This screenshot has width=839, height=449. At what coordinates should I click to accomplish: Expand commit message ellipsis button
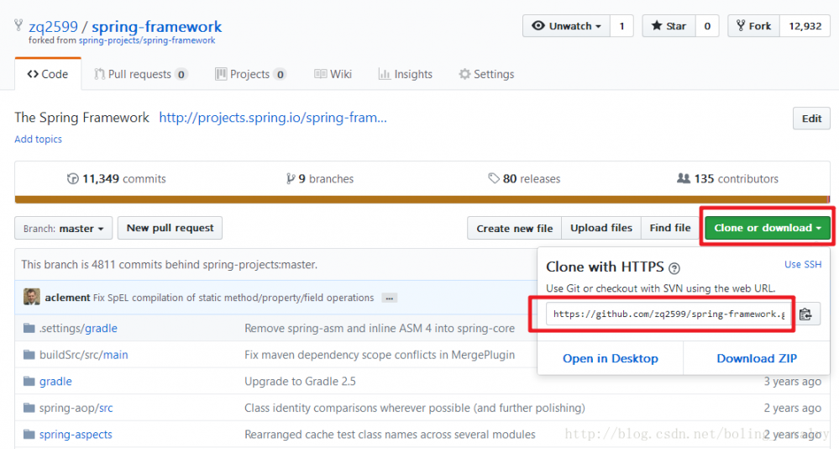point(389,298)
